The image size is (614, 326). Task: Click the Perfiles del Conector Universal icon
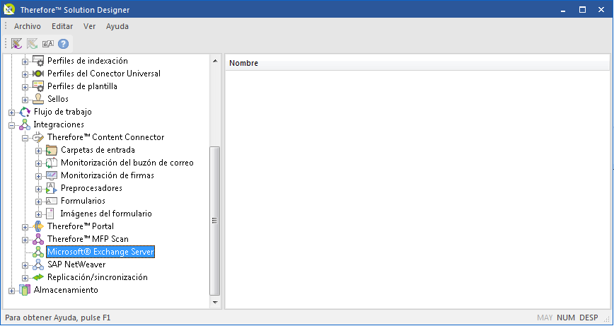[x=38, y=74]
